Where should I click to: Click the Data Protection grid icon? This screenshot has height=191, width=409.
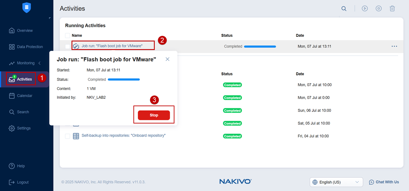click(12, 47)
